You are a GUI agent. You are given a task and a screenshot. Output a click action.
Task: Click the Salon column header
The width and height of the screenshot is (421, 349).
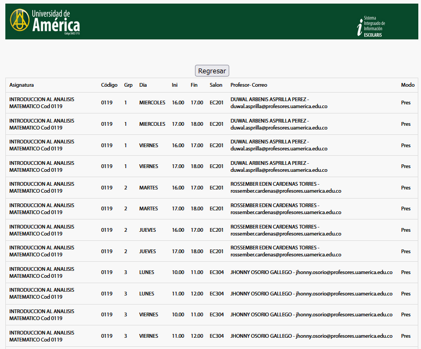click(216, 85)
